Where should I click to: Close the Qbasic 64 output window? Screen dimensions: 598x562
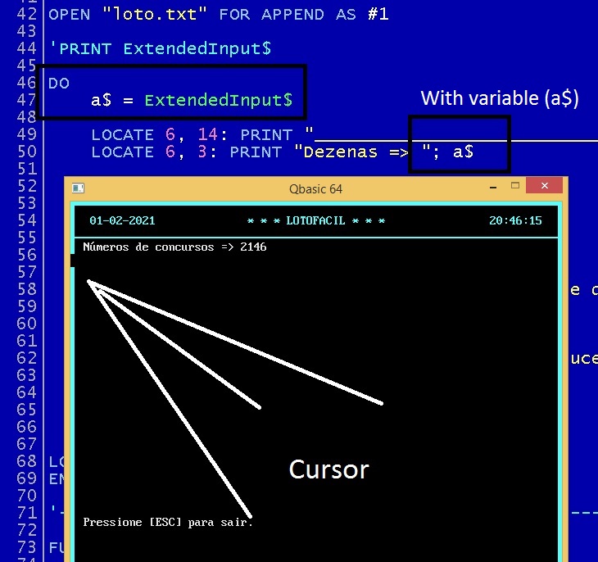click(544, 188)
